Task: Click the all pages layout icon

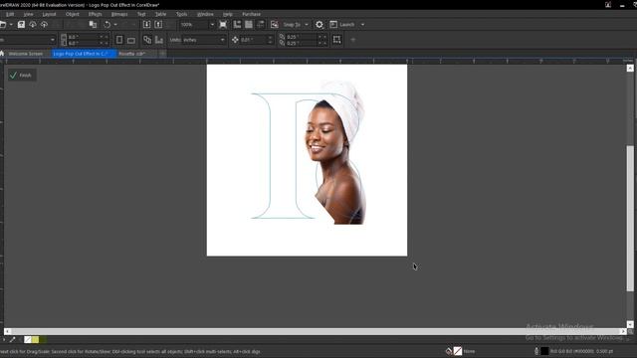Action: [147, 40]
